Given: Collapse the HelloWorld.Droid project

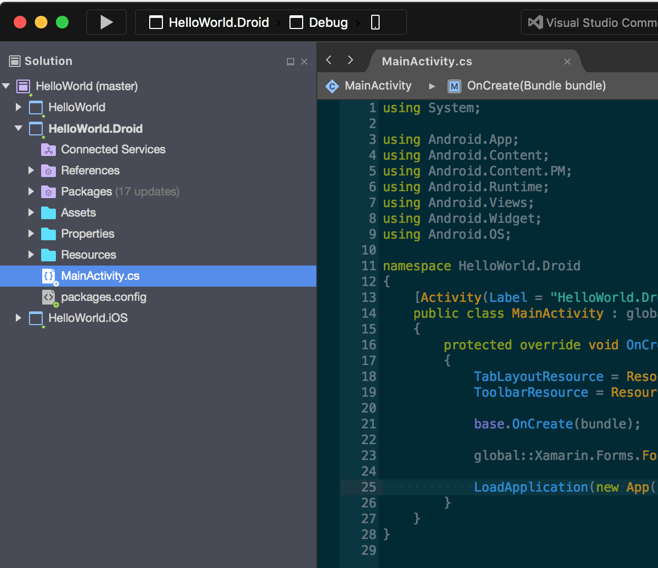Looking at the screenshot, I should point(18,128).
